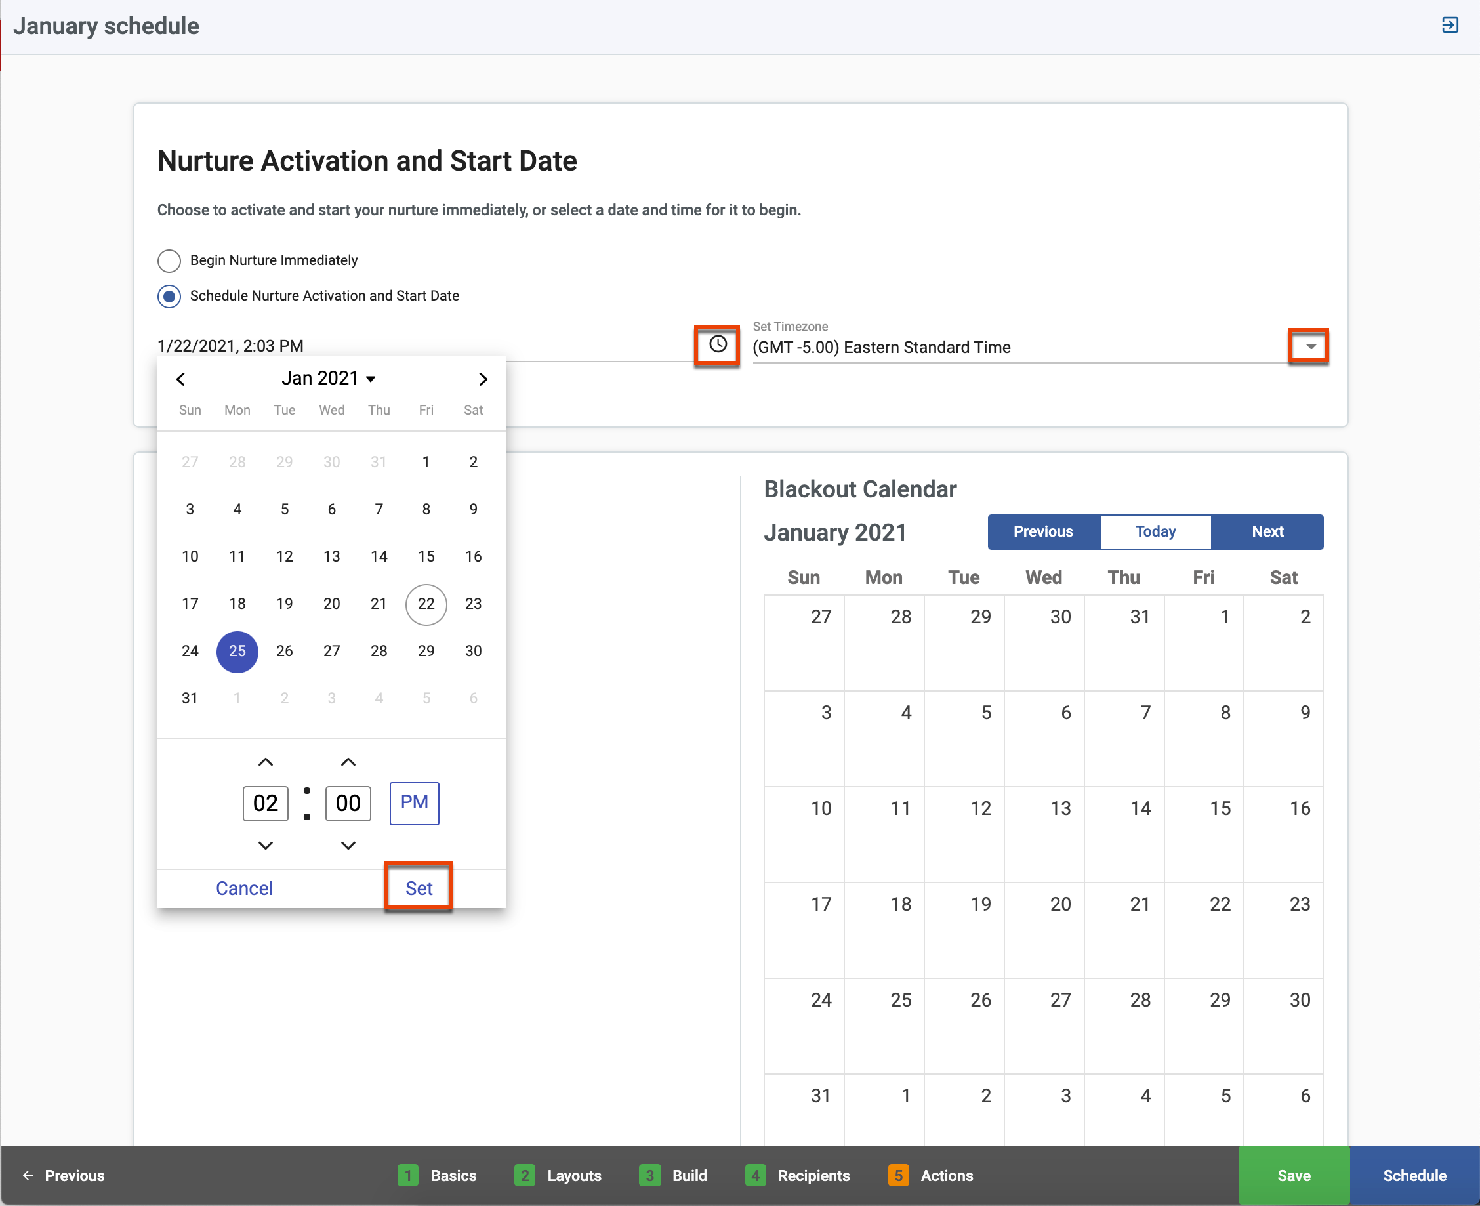
Task: Go to previous month in date picker
Action: tap(181, 379)
